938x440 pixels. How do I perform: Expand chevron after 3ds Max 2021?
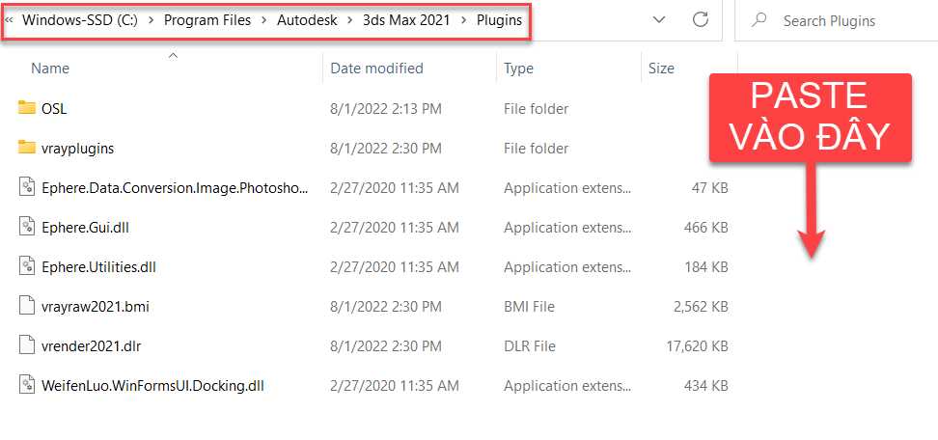(463, 20)
